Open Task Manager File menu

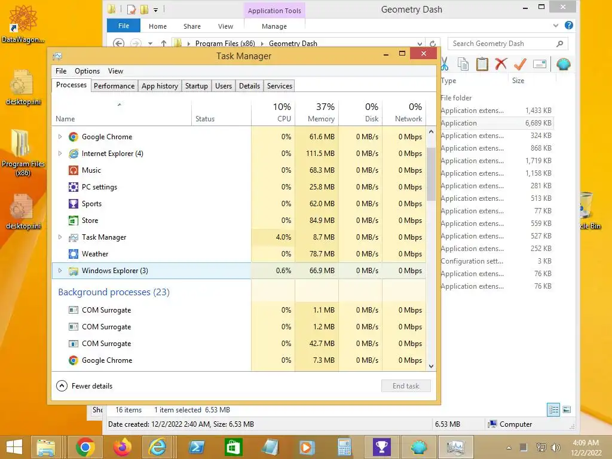(61, 71)
